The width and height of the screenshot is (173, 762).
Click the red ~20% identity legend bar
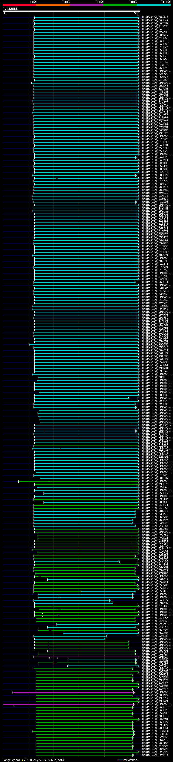19,5
